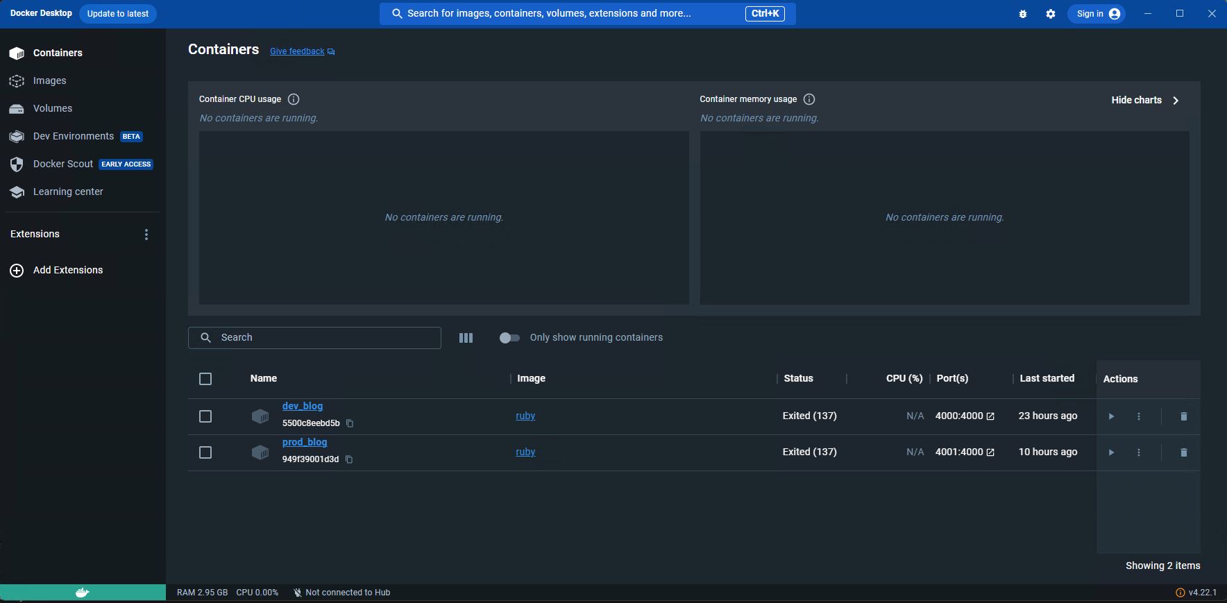Open the Give feedback link
1227x603 pixels.
pos(302,51)
